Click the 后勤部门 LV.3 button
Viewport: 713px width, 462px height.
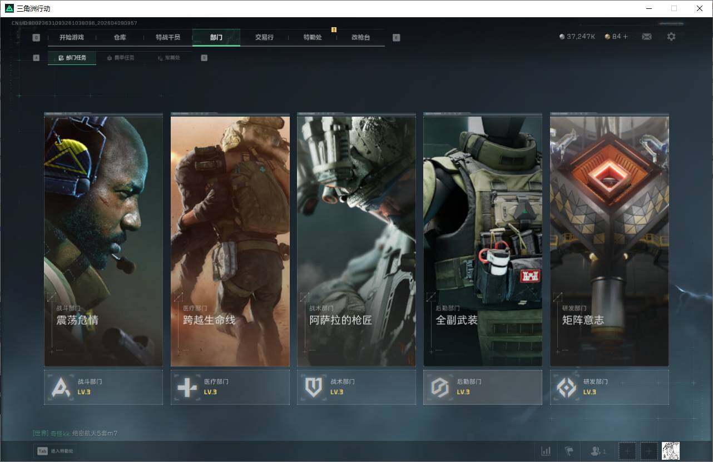pyautogui.click(x=482, y=387)
